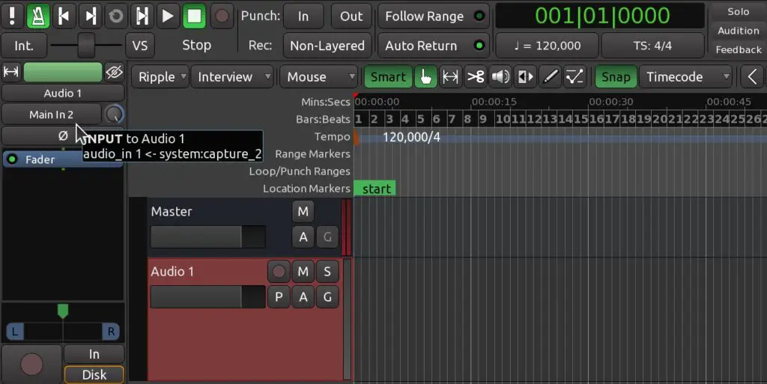Select the Grab hand tool
Viewport: 767px width, 384px height.
[x=426, y=76]
